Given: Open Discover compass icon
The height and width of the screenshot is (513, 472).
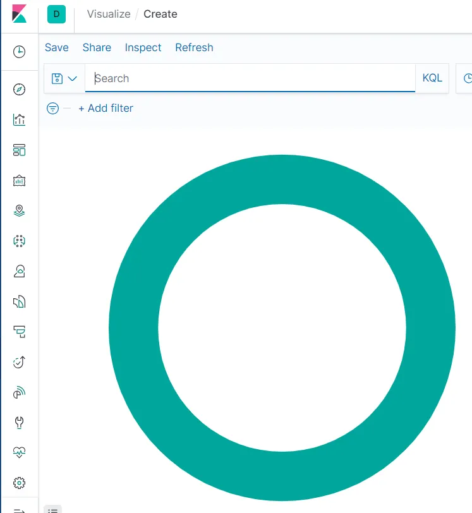Looking at the screenshot, I should click(20, 89).
